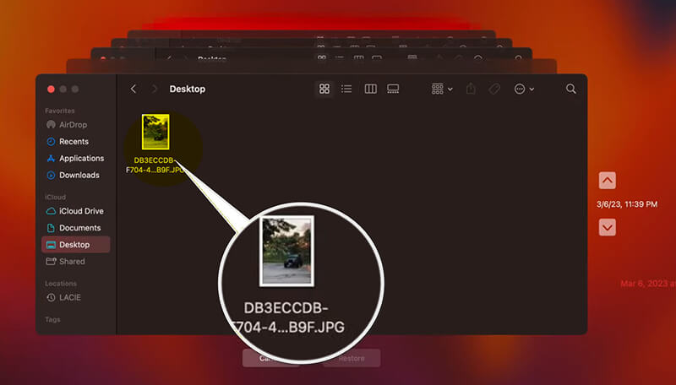Viewport: 676px width, 385px height.
Task: Click the 3/6/23, 11:39 PM timestamp
Action: coord(627,204)
